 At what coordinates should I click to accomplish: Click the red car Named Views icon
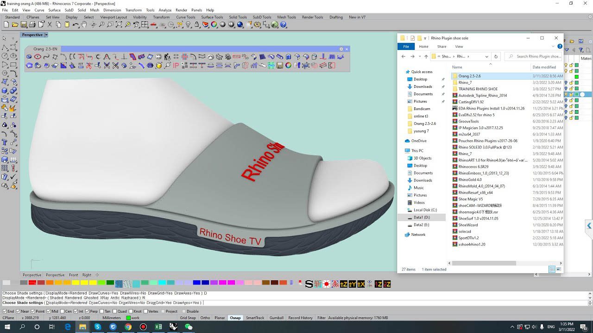(x=154, y=25)
